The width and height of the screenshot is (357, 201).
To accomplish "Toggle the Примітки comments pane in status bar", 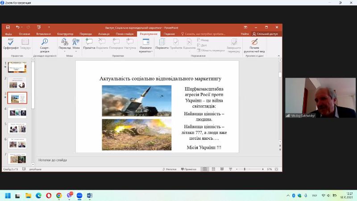I will (x=189, y=169).
